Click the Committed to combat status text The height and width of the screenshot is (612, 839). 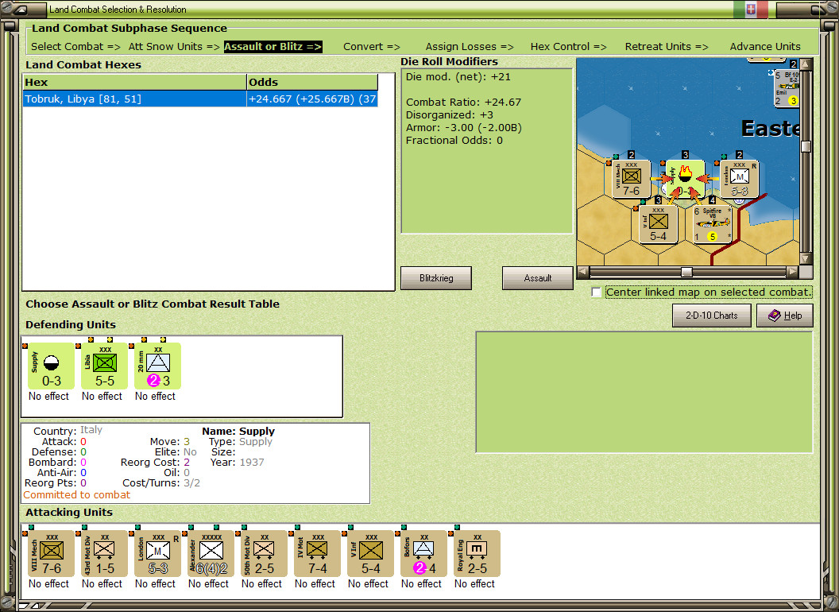[76, 494]
